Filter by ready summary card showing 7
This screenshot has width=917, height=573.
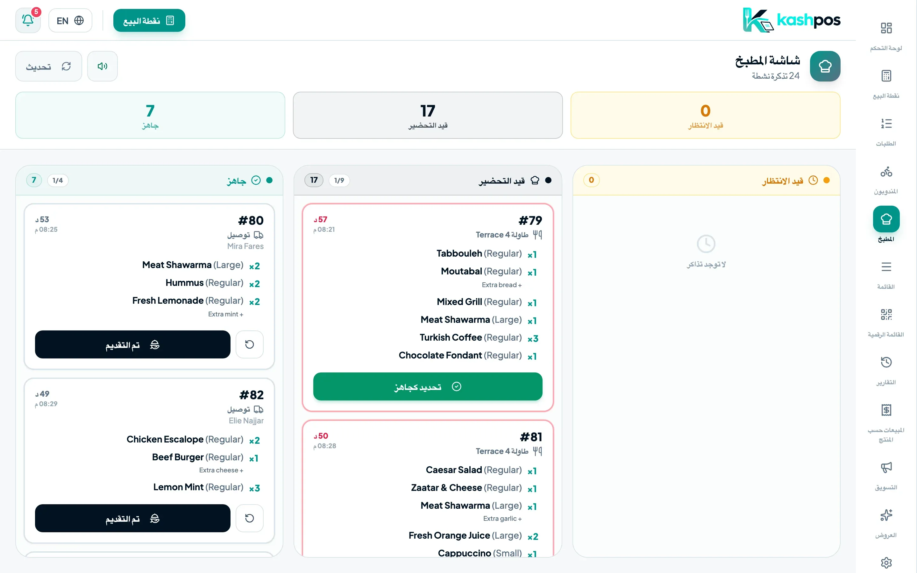click(150, 115)
